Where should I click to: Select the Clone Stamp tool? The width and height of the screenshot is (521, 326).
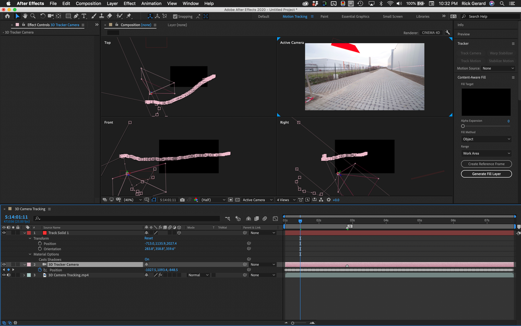point(101,17)
